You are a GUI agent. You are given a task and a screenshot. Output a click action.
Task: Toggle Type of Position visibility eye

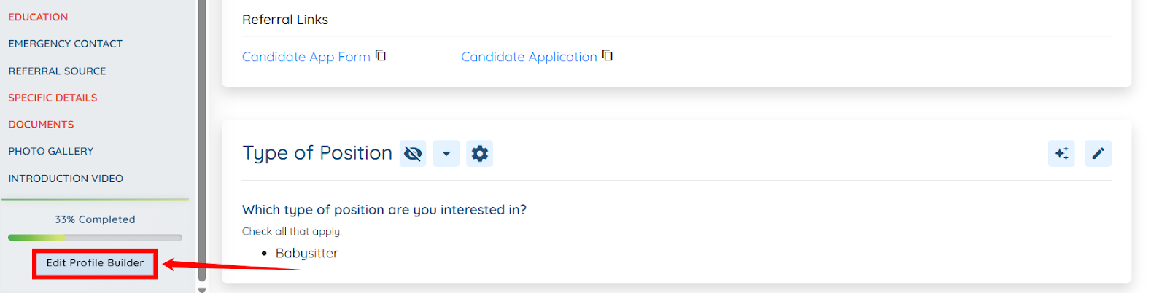[x=413, y=154]
